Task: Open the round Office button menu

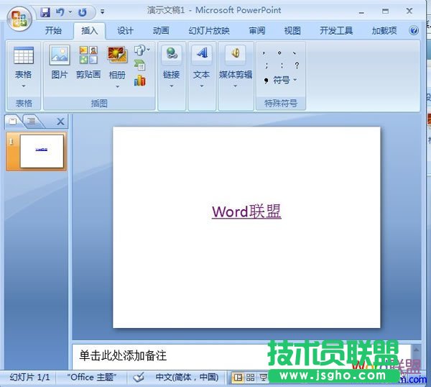Action: 19,19
